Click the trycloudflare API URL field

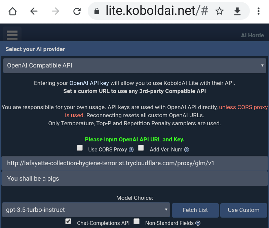pyautogui.click(x=134, y=163)
